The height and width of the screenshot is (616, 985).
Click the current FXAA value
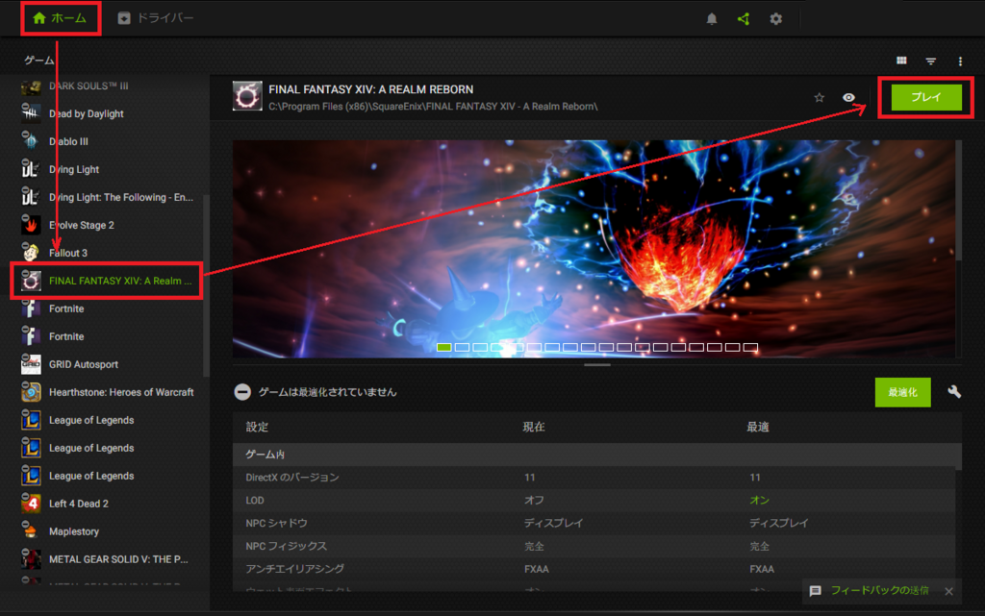[537, 569]
